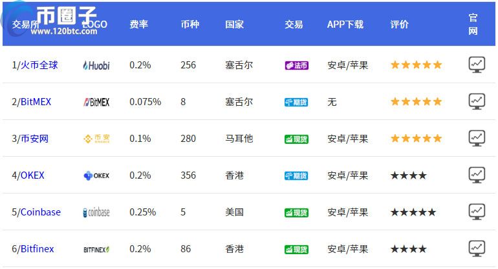Open official site icon for Bitfinex row
Image resolution: width=498 pixels, height=269 pixels.
(x=477, y=248)
